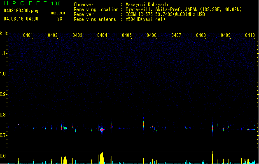Click the Receiving antenna label
Viewport: 259px width, 164px height.
[x=95, y=19]
